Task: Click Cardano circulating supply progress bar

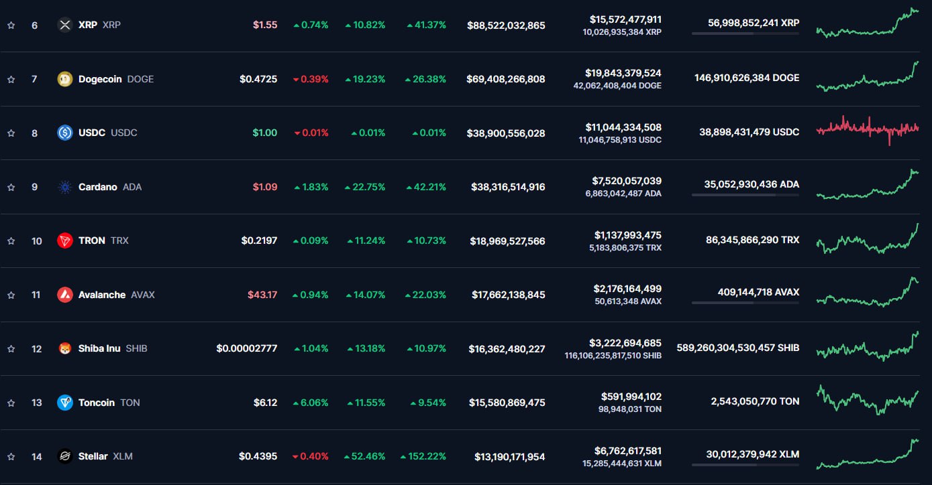Action: 745,195
